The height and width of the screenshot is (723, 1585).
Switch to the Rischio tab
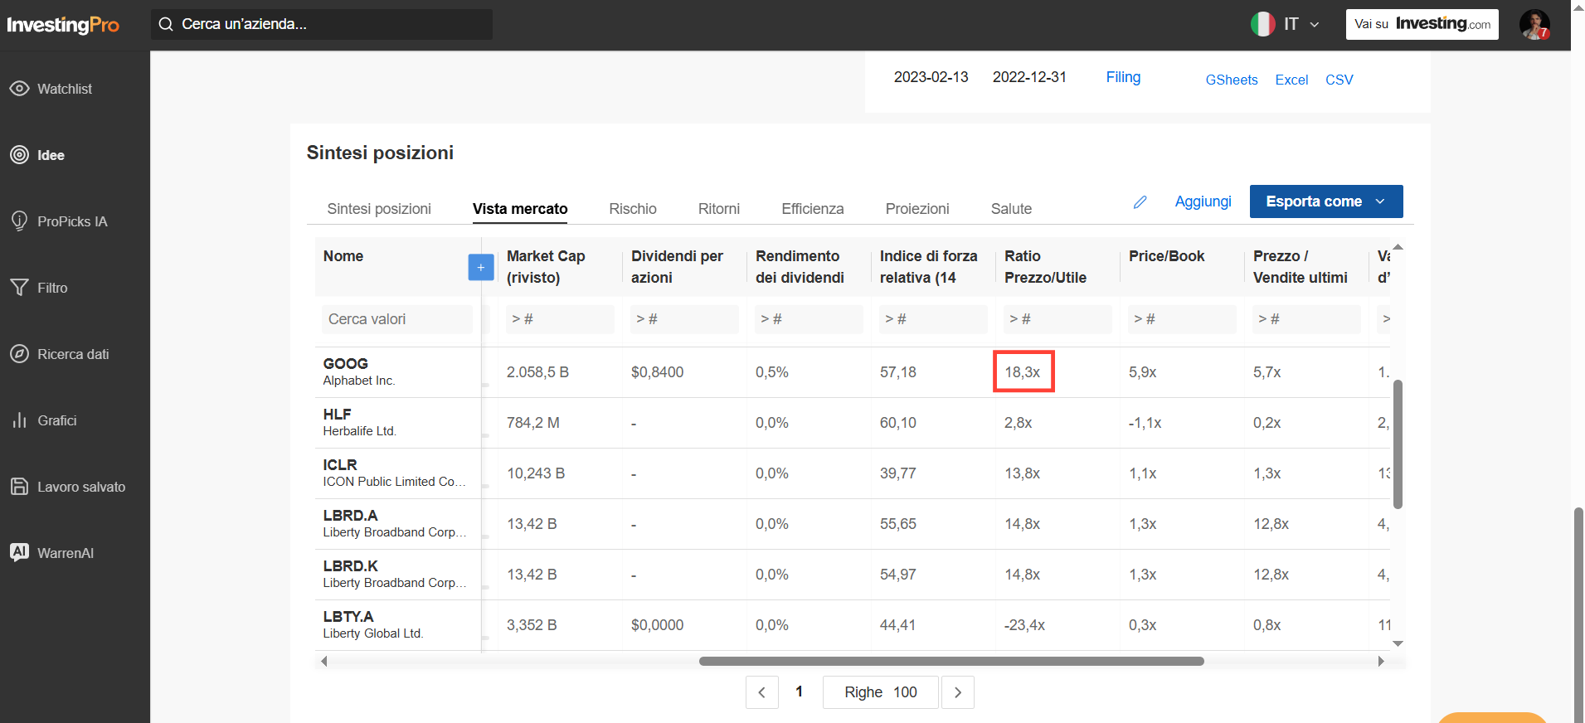point(633,209)
